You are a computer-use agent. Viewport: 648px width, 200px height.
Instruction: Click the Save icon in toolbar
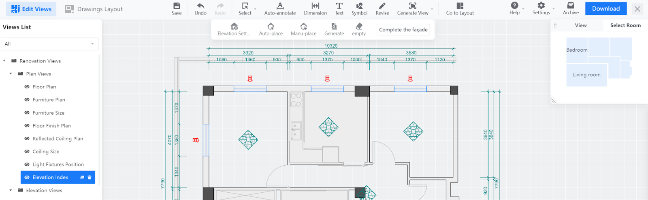tap(177, 8)
